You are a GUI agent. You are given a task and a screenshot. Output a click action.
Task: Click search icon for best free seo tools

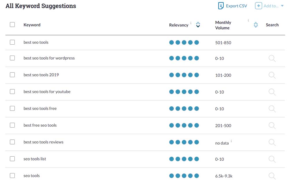[272, 126]
